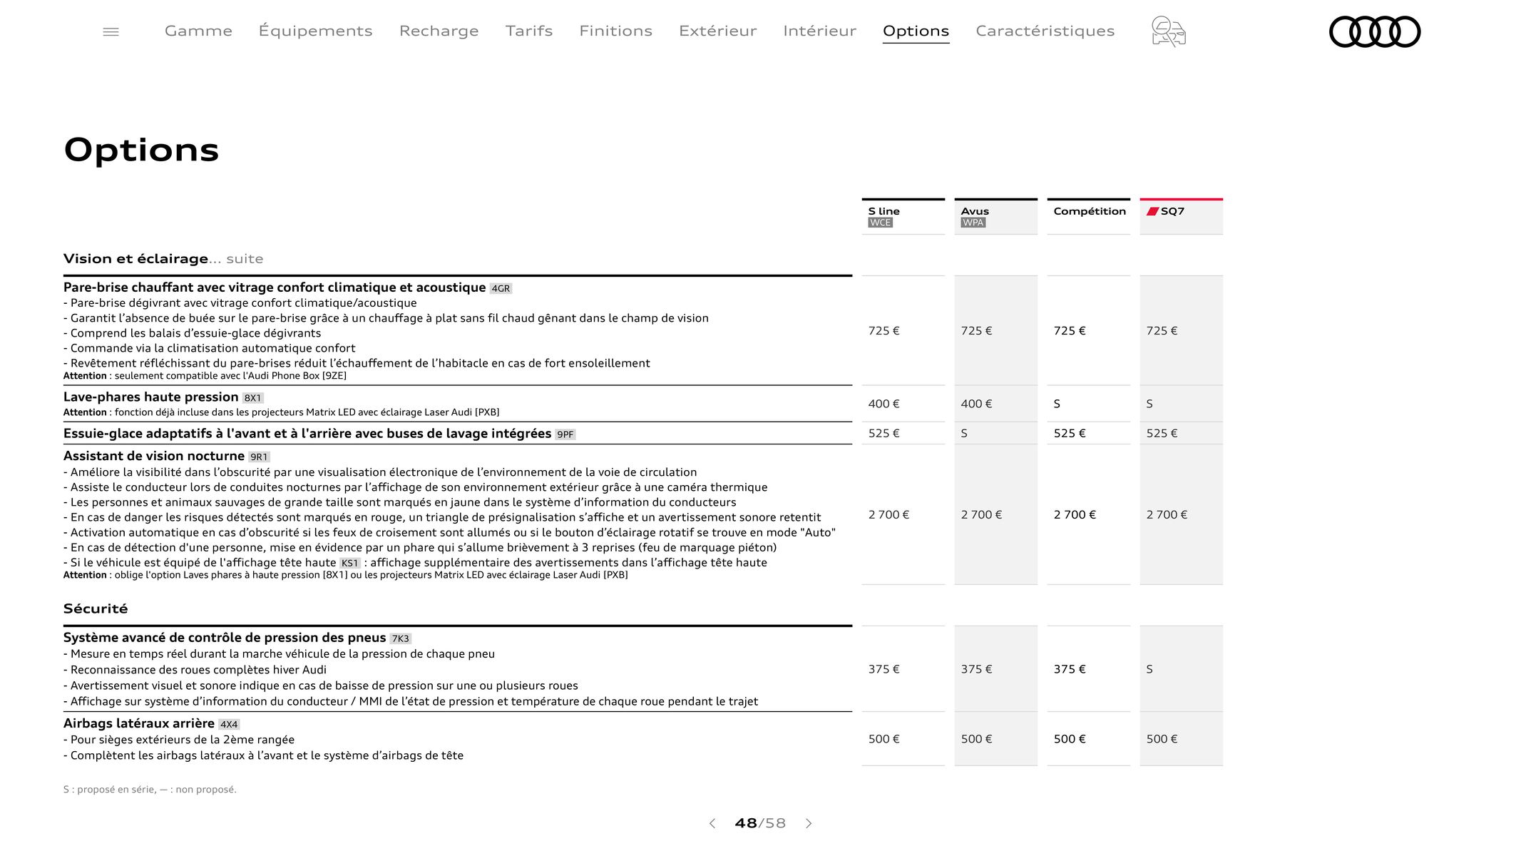Select Essuie-glace adaptatifs option title
1521x856 pixels.
(x=307, y=434)
